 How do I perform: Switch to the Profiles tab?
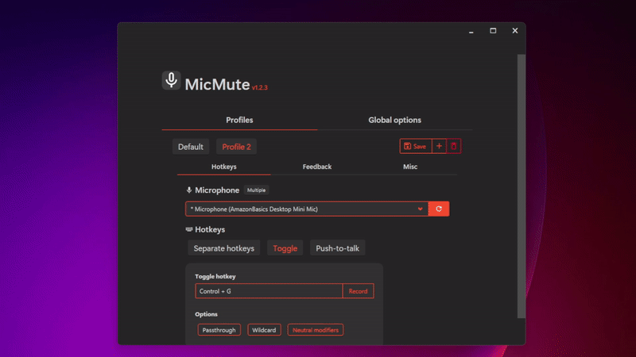click(239, 121)
